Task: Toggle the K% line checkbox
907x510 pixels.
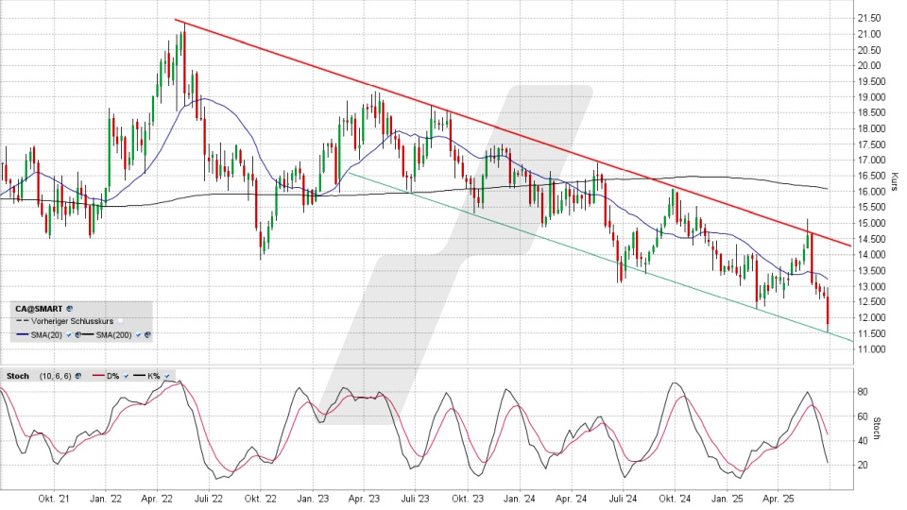Action: coord(166,376)
